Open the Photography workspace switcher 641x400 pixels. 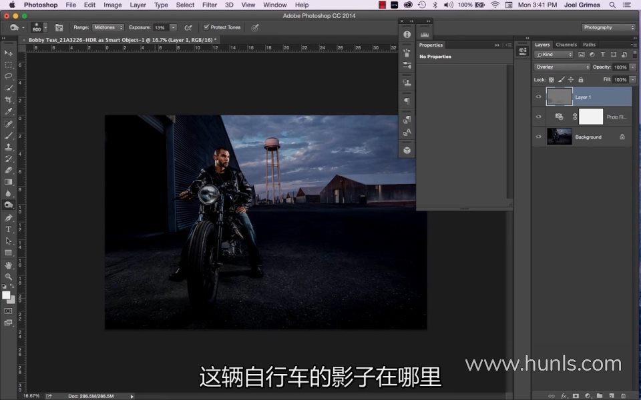click(x=609, y=27)
